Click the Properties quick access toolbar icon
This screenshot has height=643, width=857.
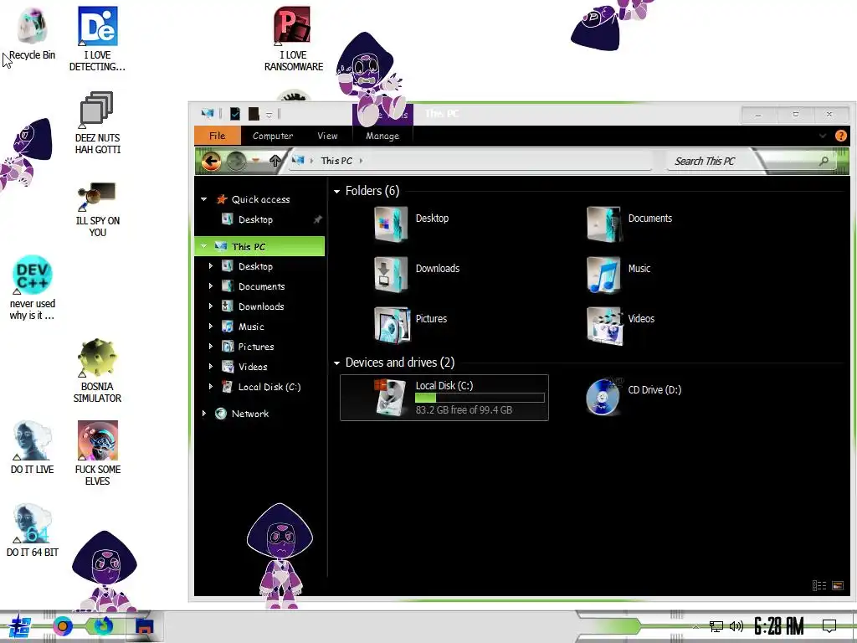(235, 114)
